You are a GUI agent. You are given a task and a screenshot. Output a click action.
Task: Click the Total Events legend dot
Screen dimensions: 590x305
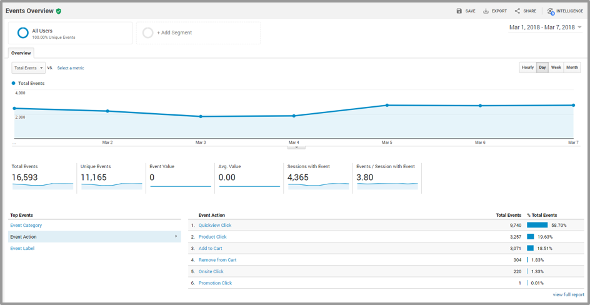pyautogui.click(x=14, y=83)
